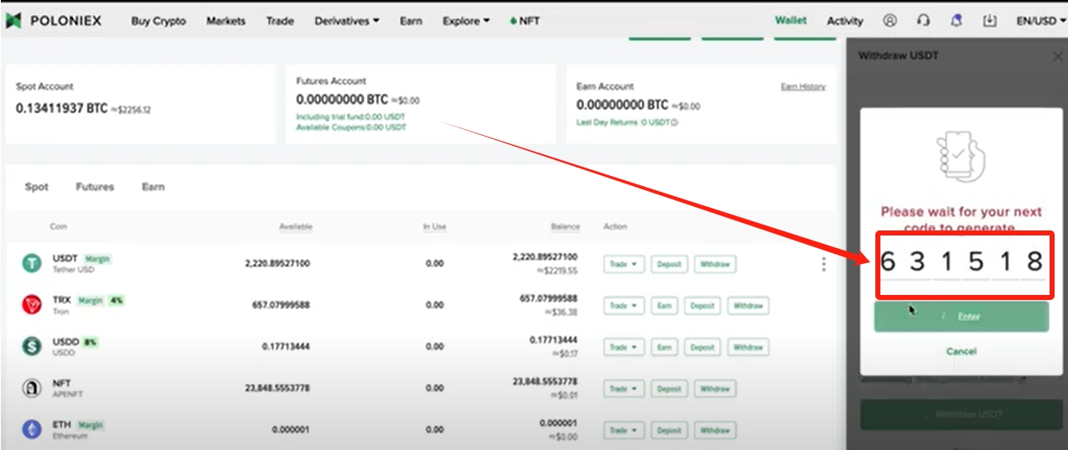Click Earn button for USDD
This screenshot has height=450, width=1068.
coord(664,347)
